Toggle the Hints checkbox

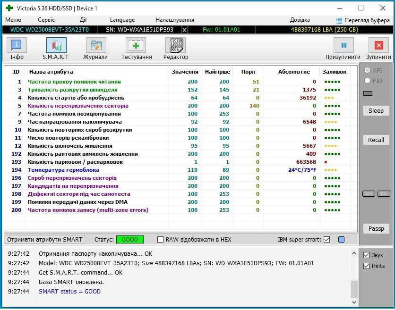pyautogui.click(x=366, y=266)
